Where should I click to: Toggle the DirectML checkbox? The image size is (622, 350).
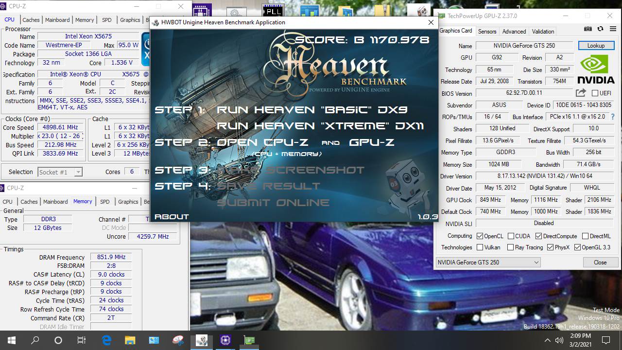coord(585,236)
